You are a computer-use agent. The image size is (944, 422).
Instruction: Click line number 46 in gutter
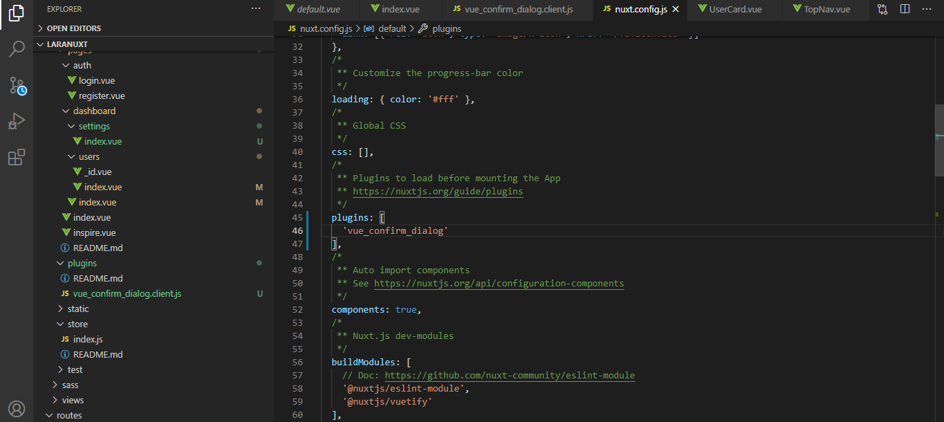[x=297, y=230]
